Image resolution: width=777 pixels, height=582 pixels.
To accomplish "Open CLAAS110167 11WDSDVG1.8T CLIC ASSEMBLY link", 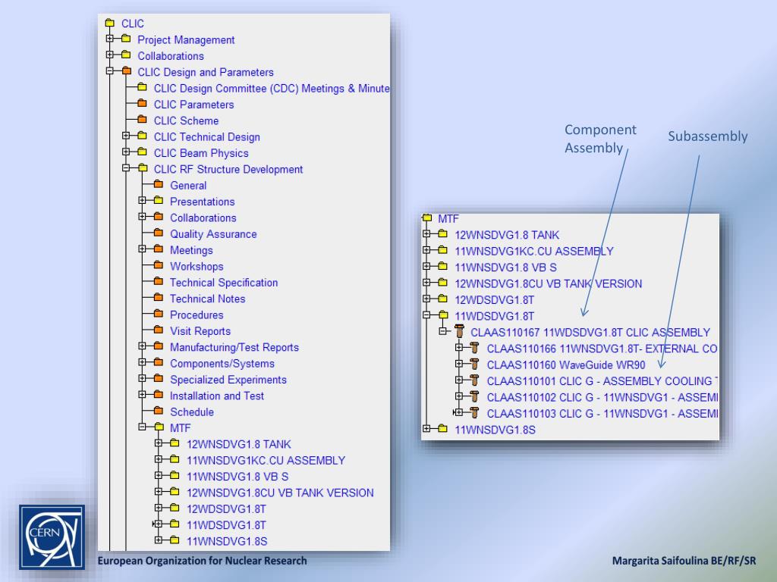I will (x=590, y=333).
